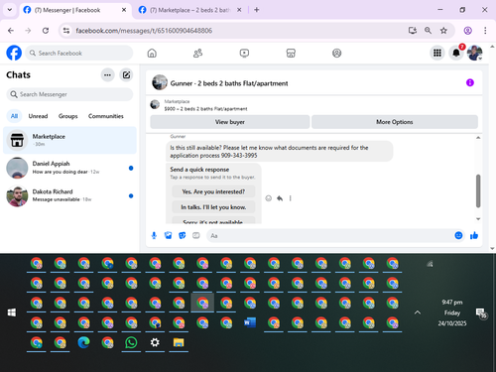The image size is (496, 372).
Task: React to message with emoji icon
Action: pos(269,198)
